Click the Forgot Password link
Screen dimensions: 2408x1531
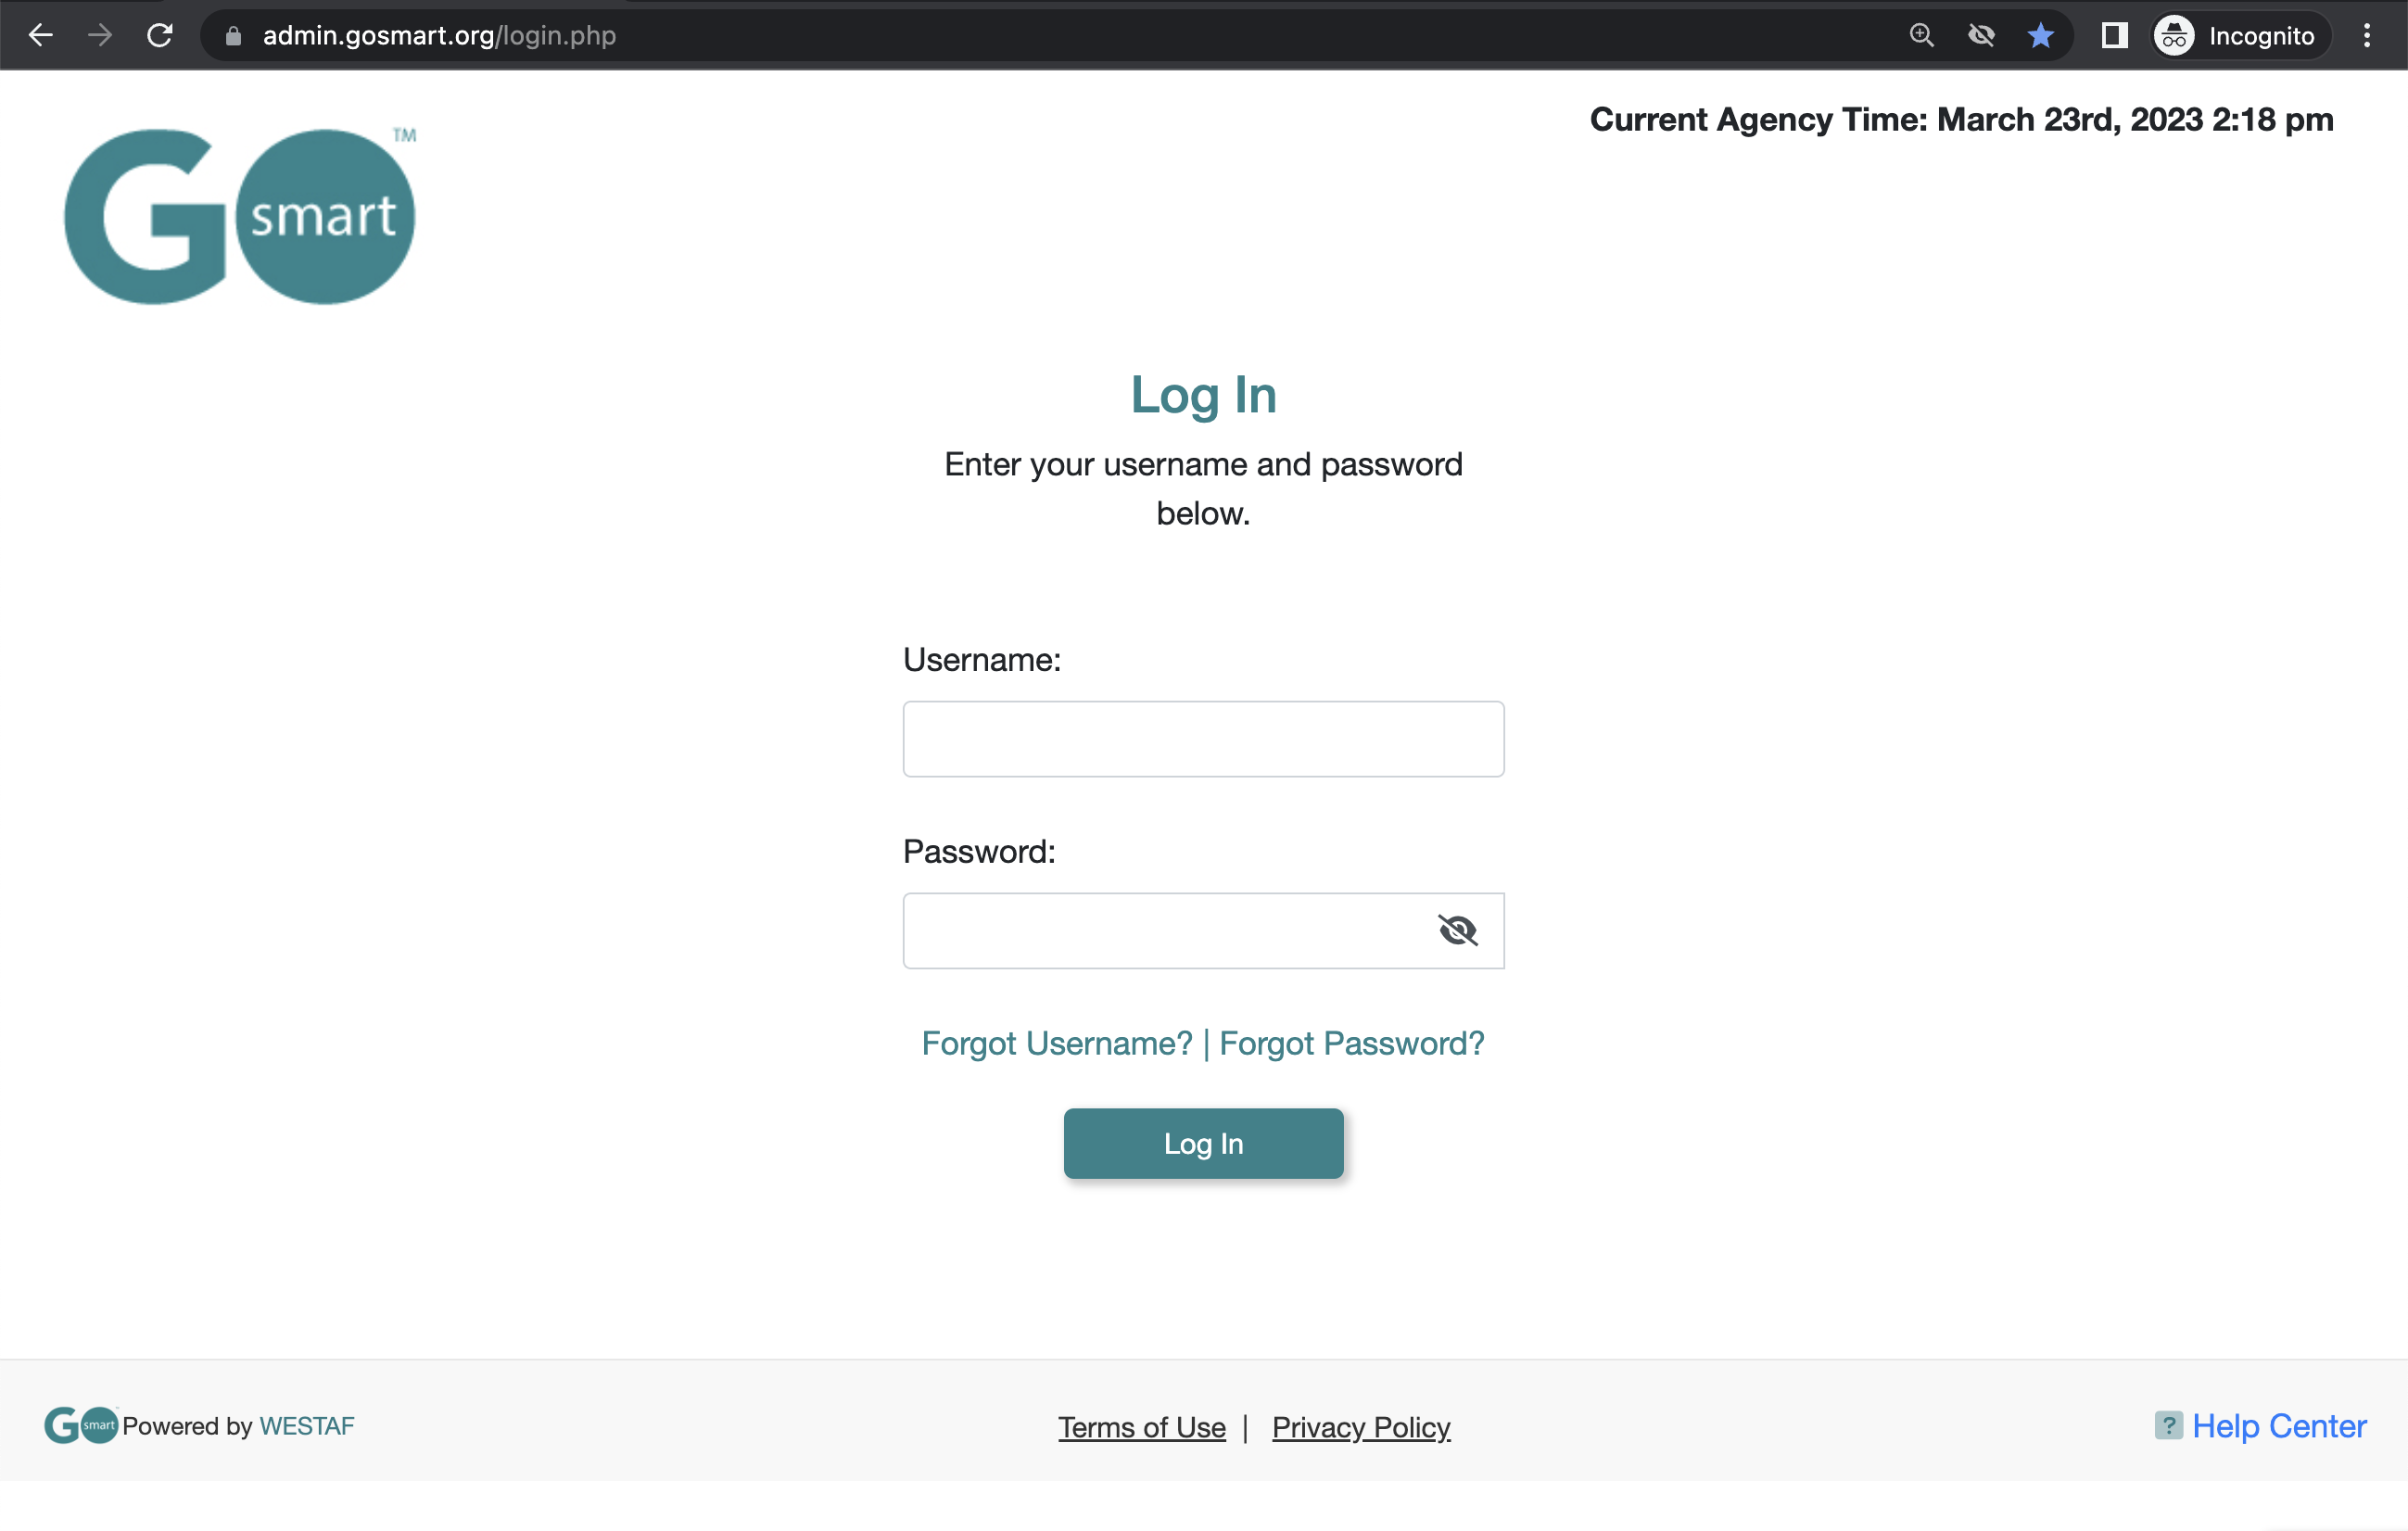point(1351,1043)
